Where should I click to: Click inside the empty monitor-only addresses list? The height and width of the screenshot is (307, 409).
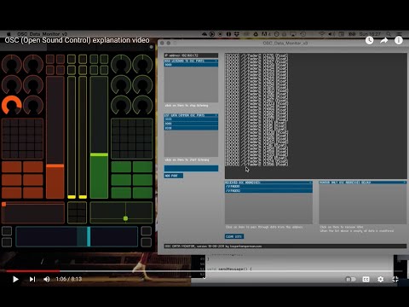pos(363,204)
